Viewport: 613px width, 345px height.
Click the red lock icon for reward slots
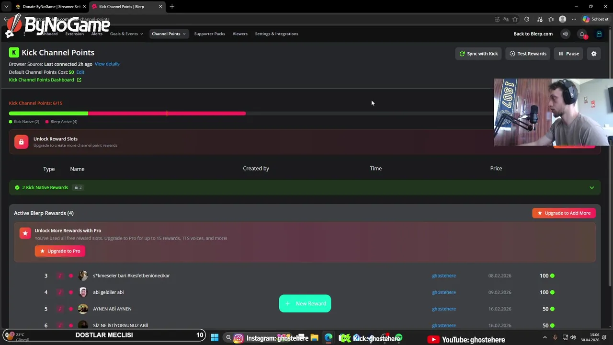pyautogui.click(x=21, y=142)
